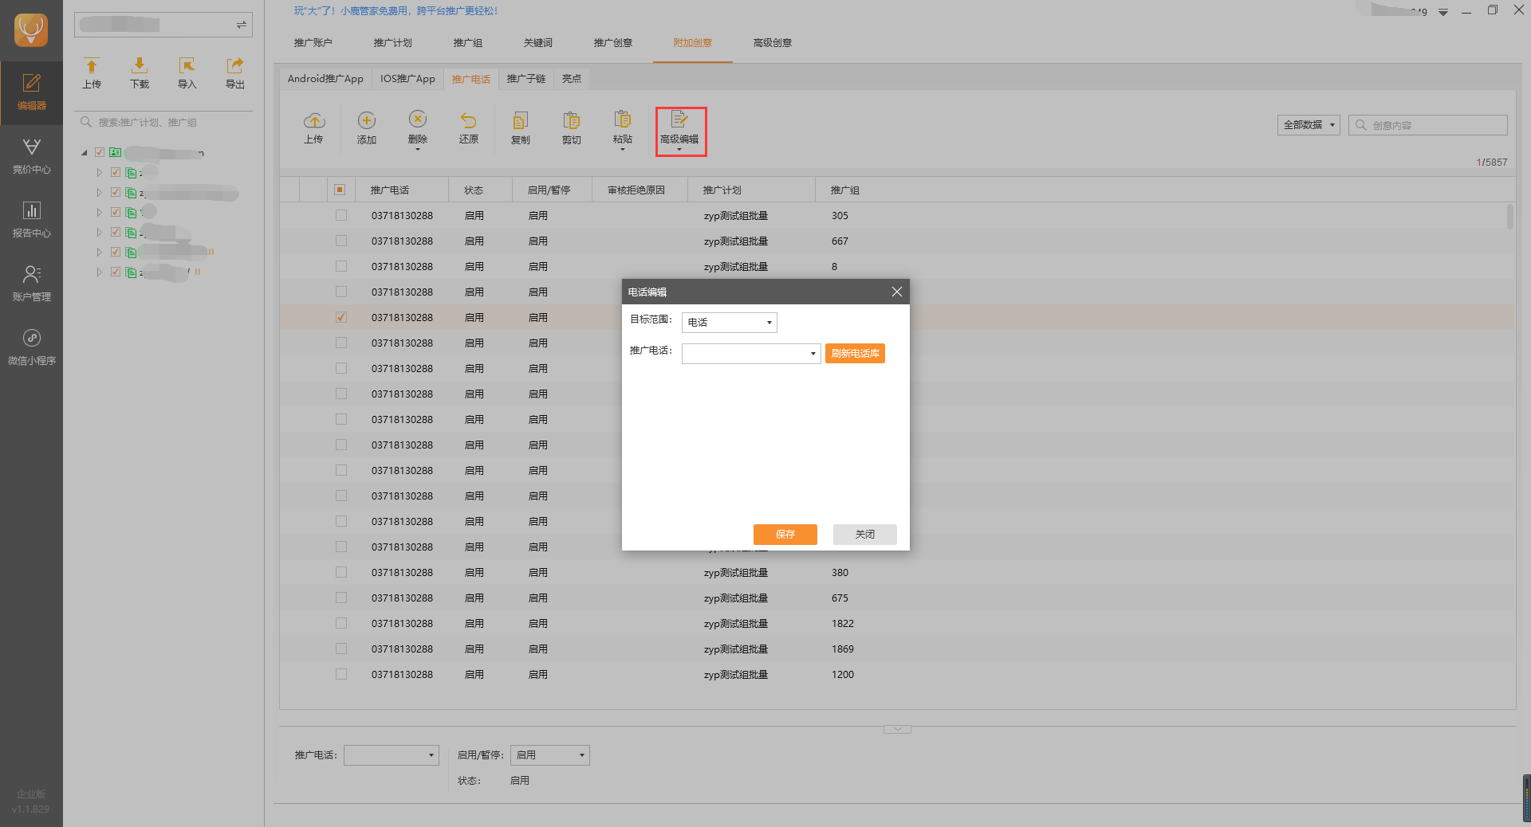1531x827 pixels.
Task: Close the 电话编辑 dialog
Action: tap(897, 292)
